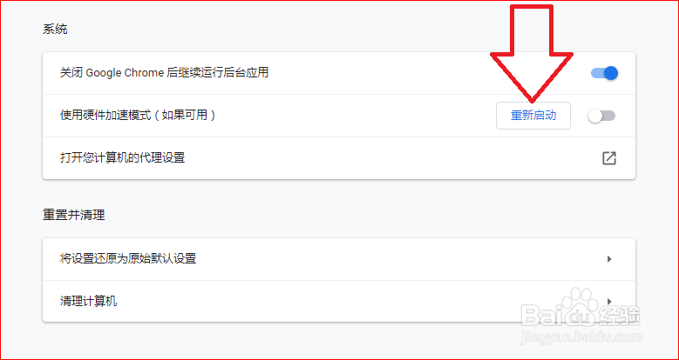Turn off background apps toggle switch
Screen dimensions: 679x360
pos(605,73)
